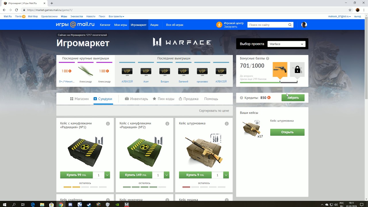Viewport: 368px width, 207px height.
Task: Buy Кейс штурмовика for 9 руб.
Action: point(195,175)
